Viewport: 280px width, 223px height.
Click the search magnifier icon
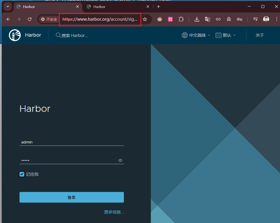58,35
